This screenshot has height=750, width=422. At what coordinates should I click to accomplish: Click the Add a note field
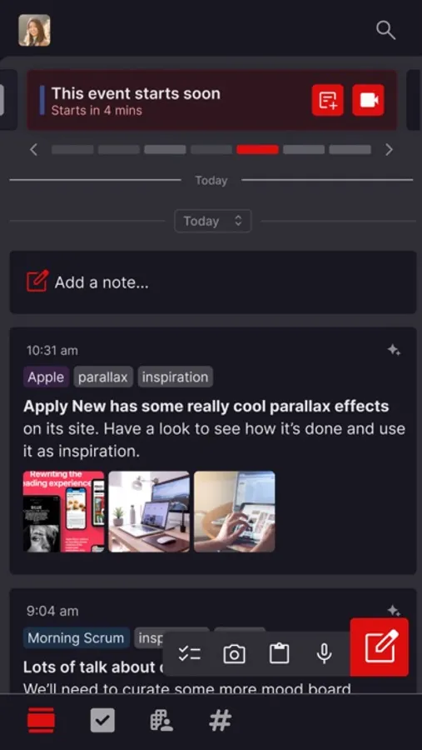[213, 282]
